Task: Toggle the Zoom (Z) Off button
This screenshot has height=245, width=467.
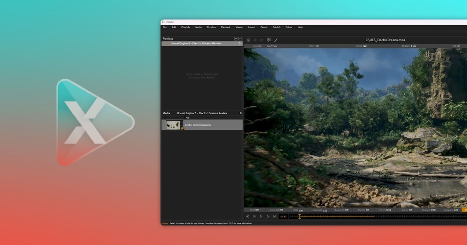Action: [x=341, y=210]
